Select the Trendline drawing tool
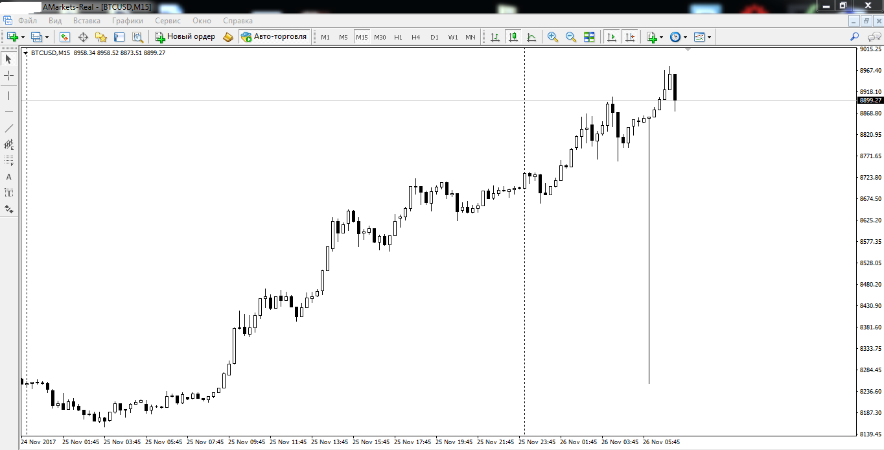Screen dimensions: 884x450 [8, 128]
